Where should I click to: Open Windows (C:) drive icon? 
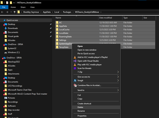(x=6, y=53)
